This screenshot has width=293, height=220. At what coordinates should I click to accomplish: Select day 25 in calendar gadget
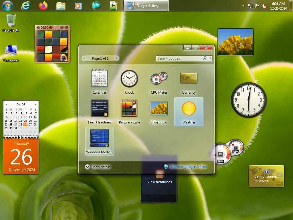click(x=21, y=124)
